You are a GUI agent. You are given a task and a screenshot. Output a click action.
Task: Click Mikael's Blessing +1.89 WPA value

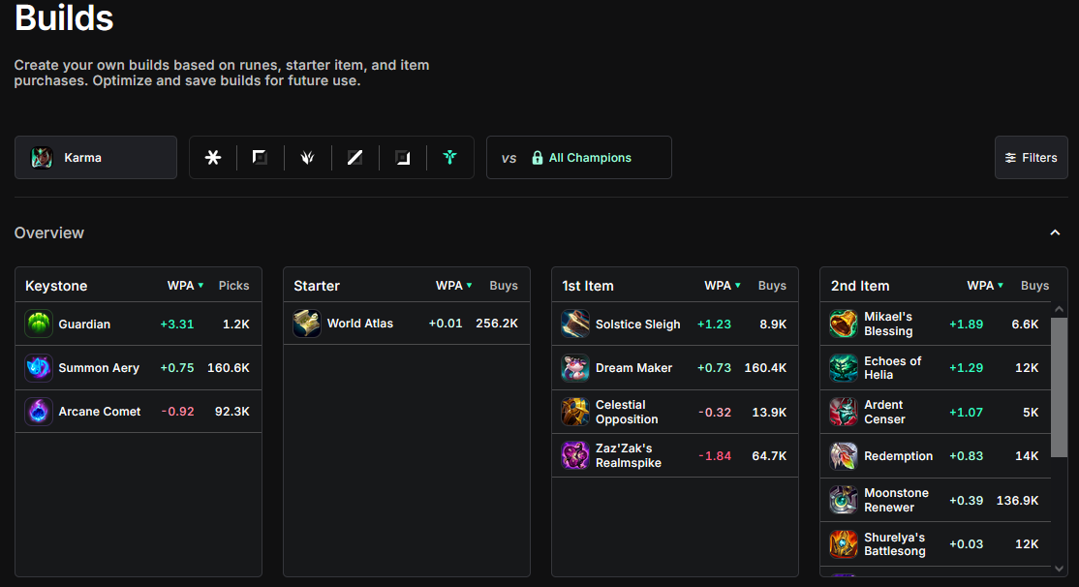coord(966,324)
